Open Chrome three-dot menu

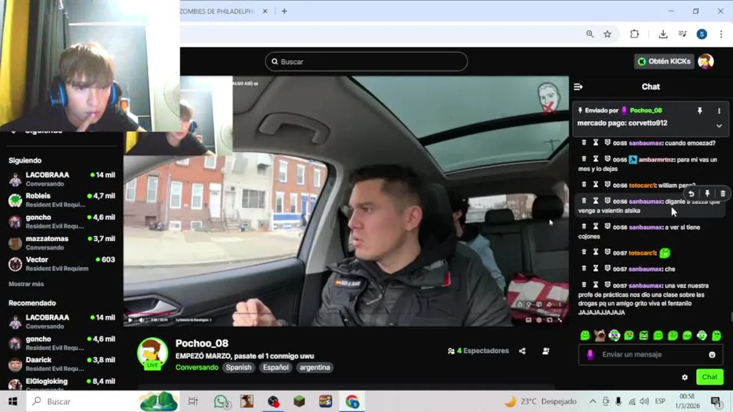click(721, 34)
